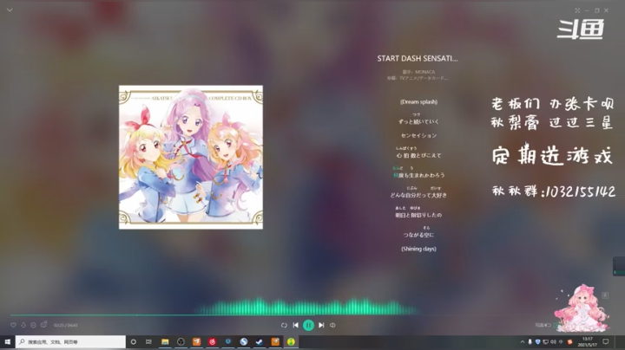
Task: Open network settings from the tray
Action: click(x=546, y=341)
